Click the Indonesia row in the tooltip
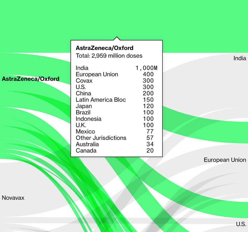248x232 pixels. (117, 119)
